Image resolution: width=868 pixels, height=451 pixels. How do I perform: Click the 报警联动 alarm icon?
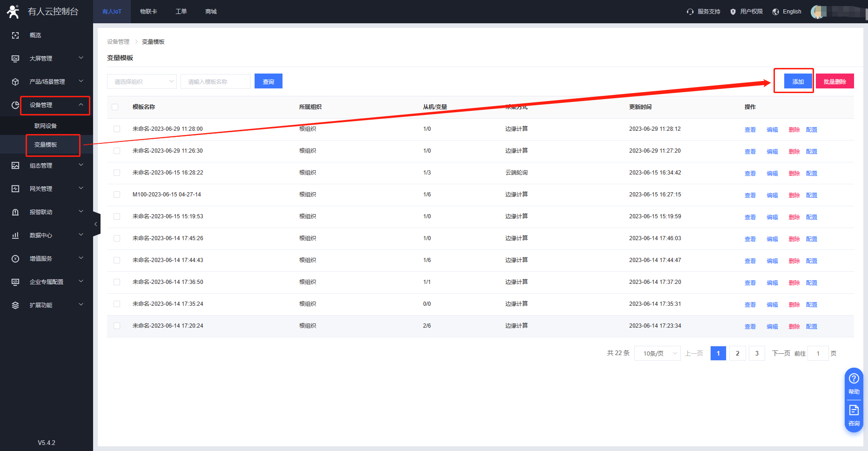point(15,212)
